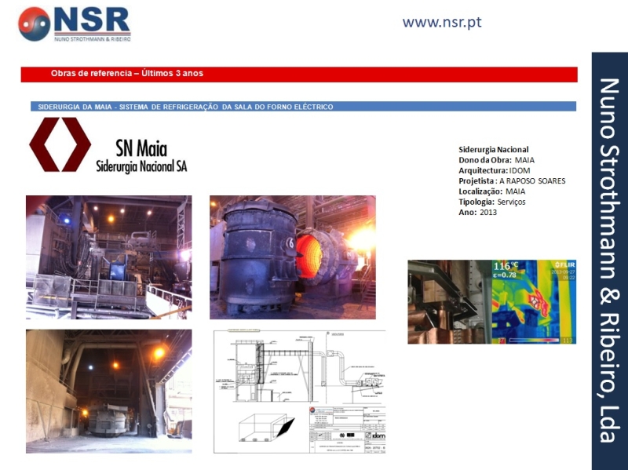Screen dimensions: 628x470
Task: Select the 'Ano: 2013' text line
Action: [477, 213]
